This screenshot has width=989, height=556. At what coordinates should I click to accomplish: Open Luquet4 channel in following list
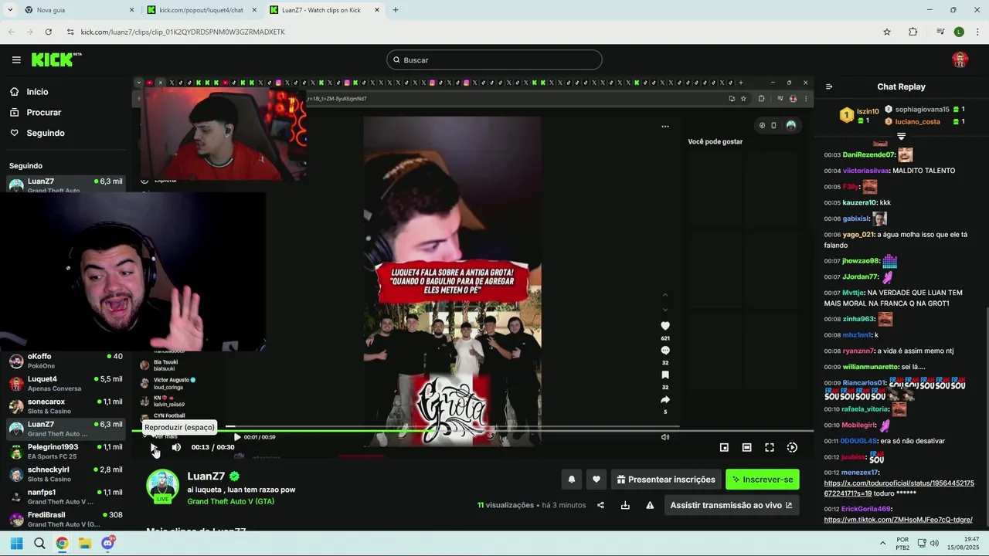pos(66,383)
